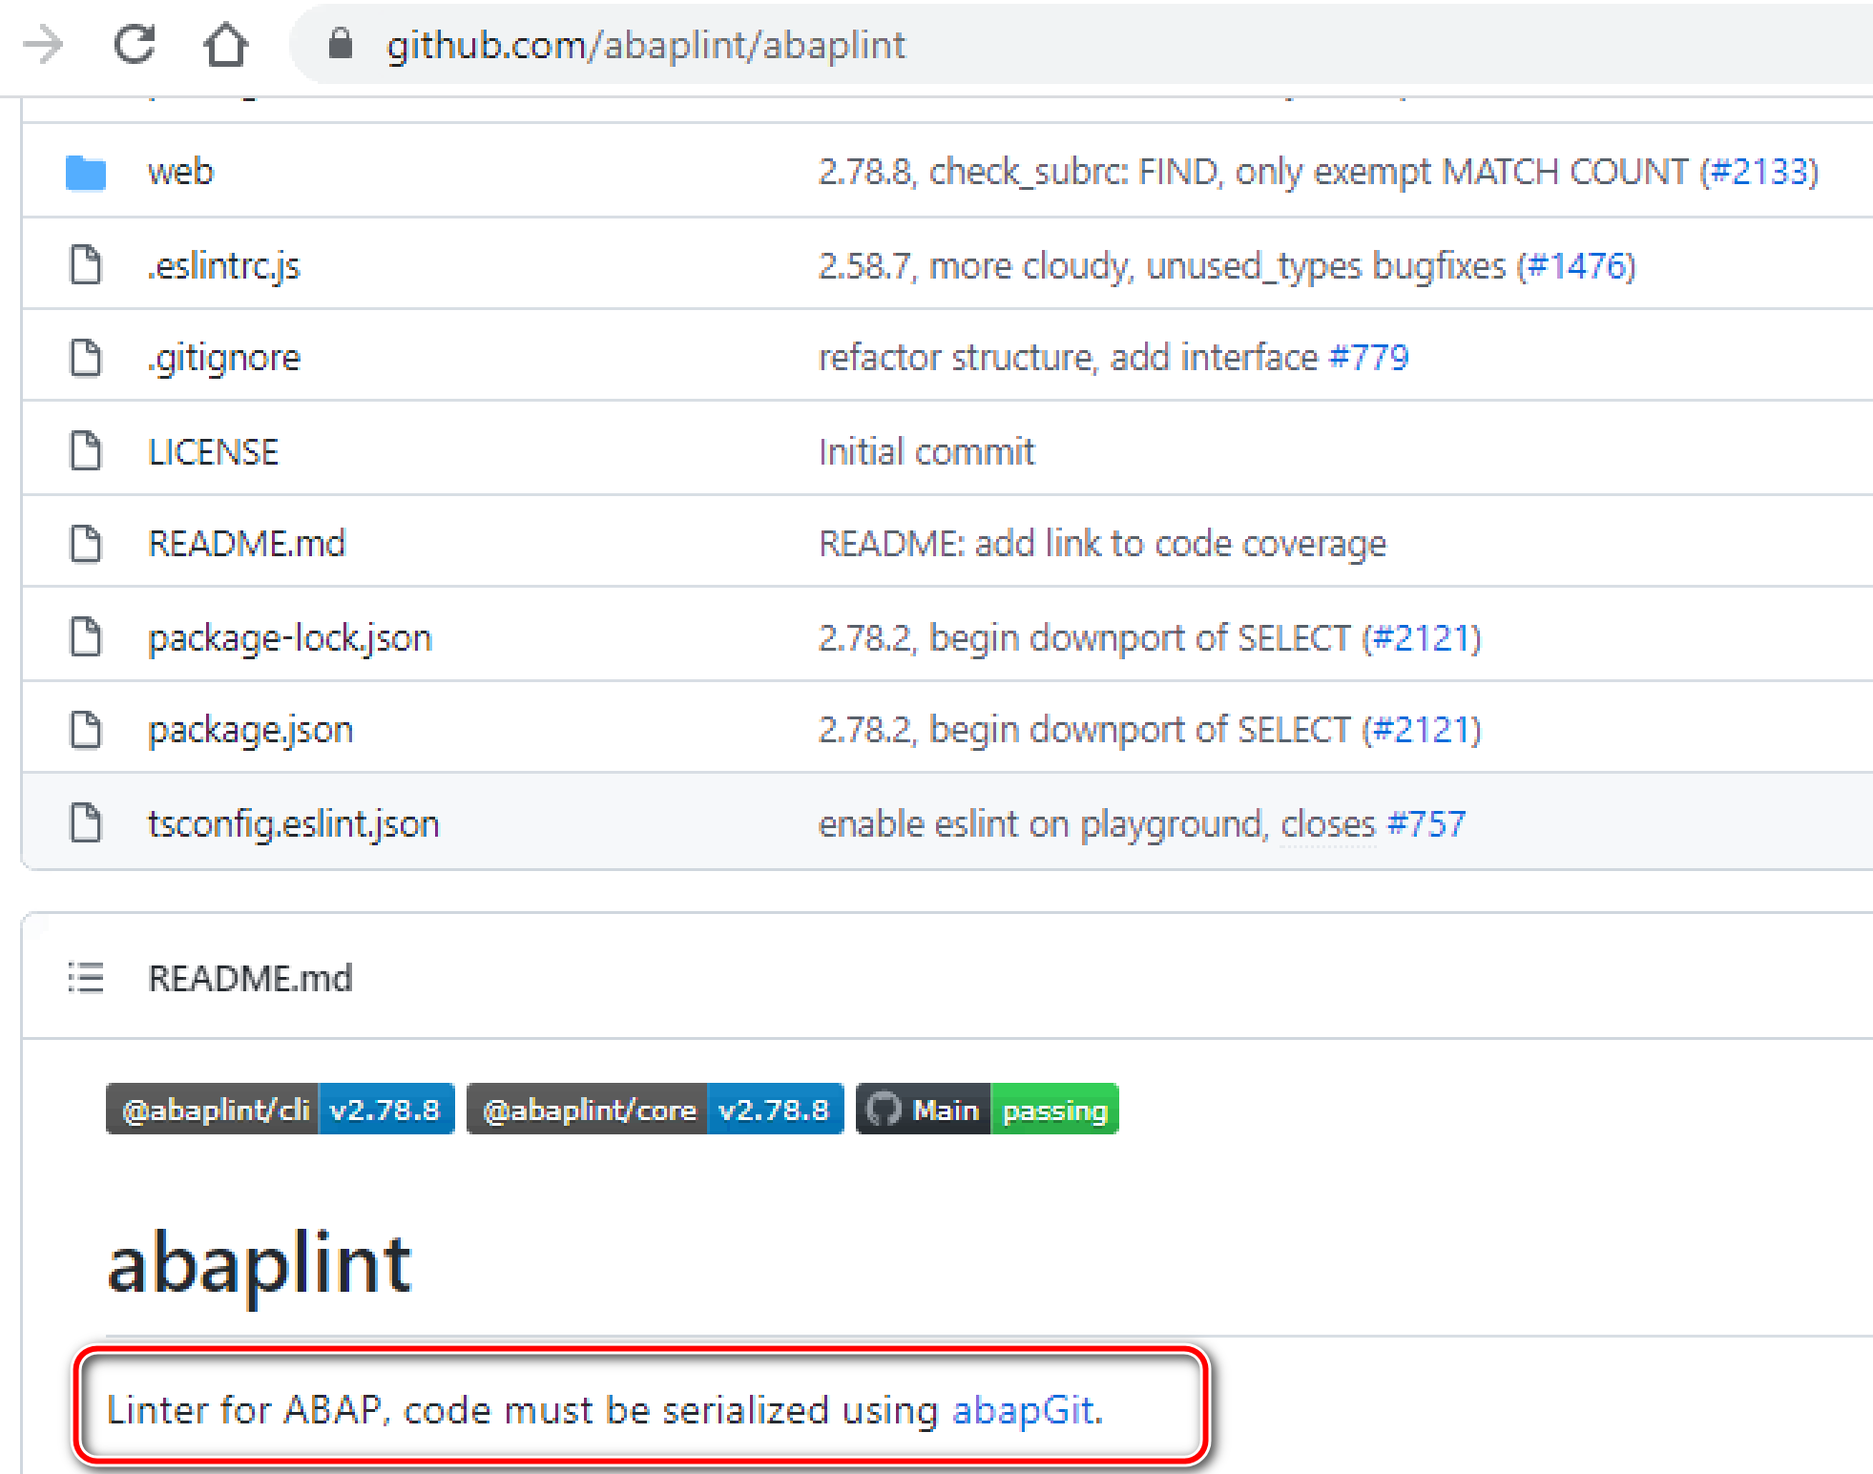The image size is (1873, 1474).
Task: Click the browser reload icon
Action: 134,45
